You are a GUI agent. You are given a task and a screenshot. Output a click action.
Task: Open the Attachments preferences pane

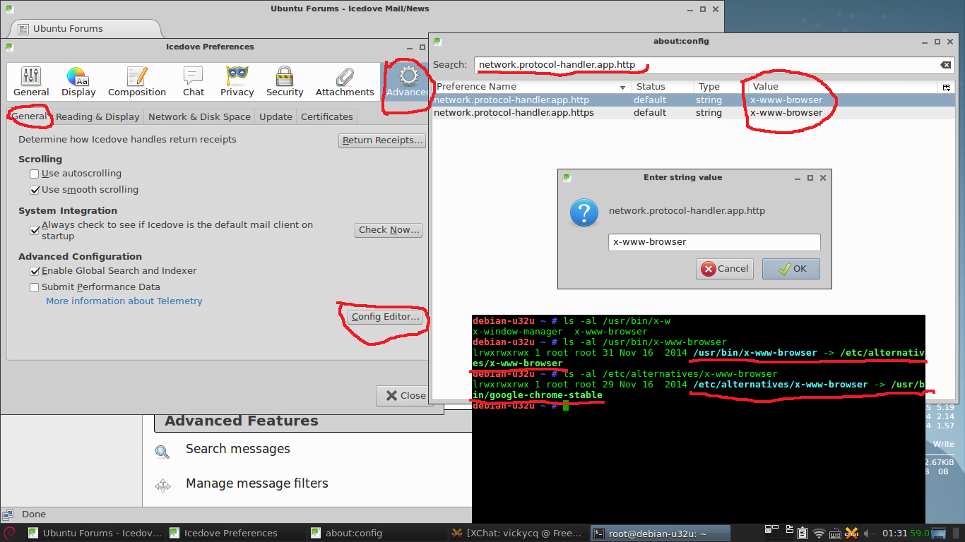[345, 82]
